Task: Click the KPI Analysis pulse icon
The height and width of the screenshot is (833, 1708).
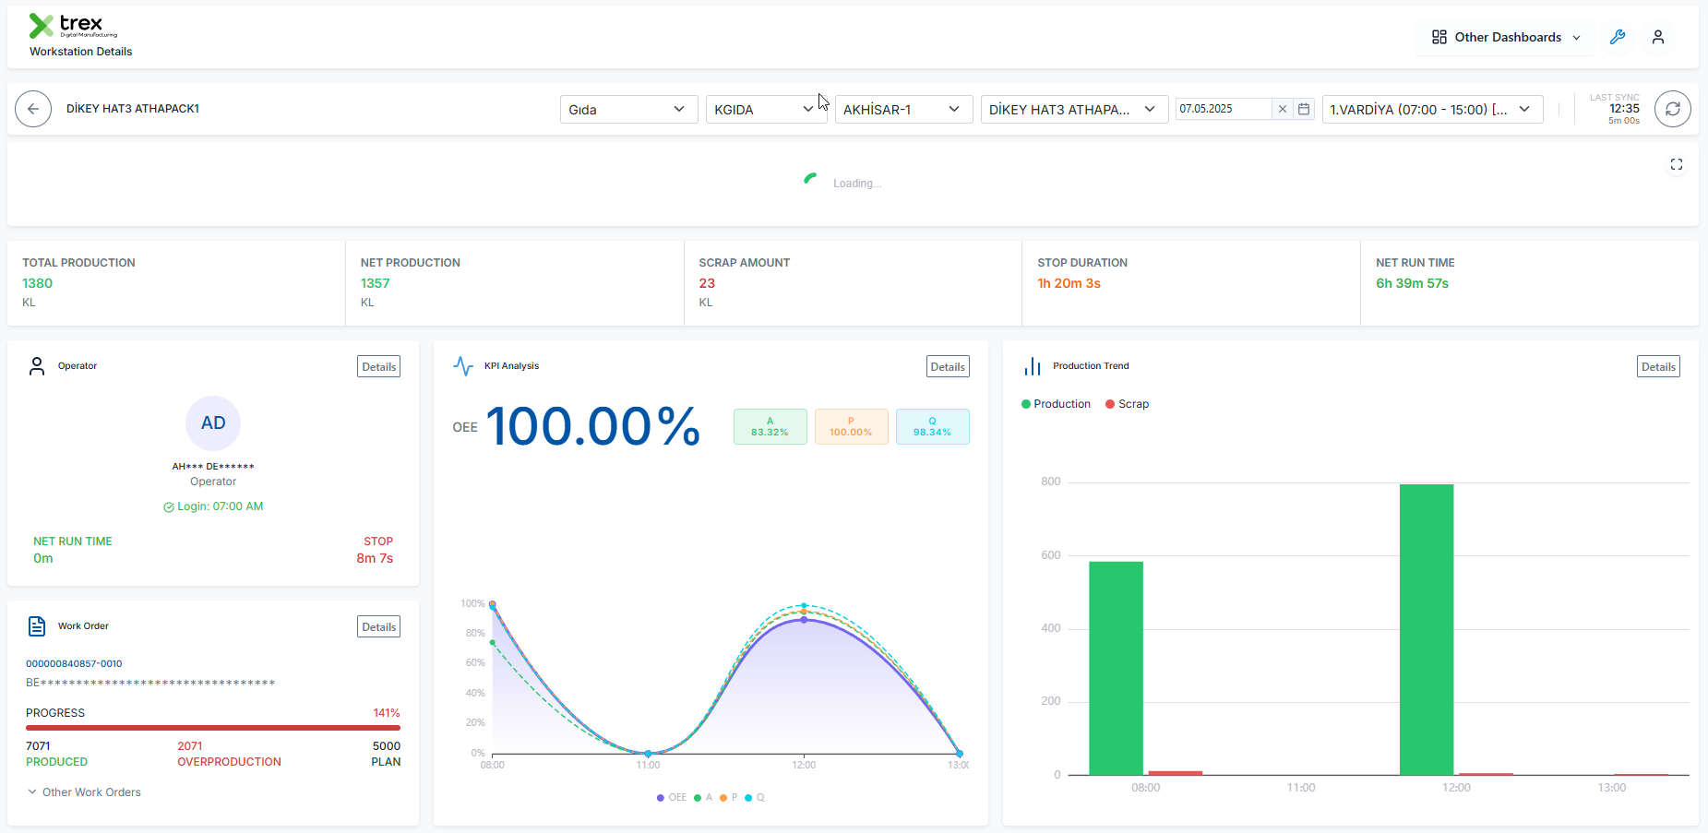Action: (463, 366)
